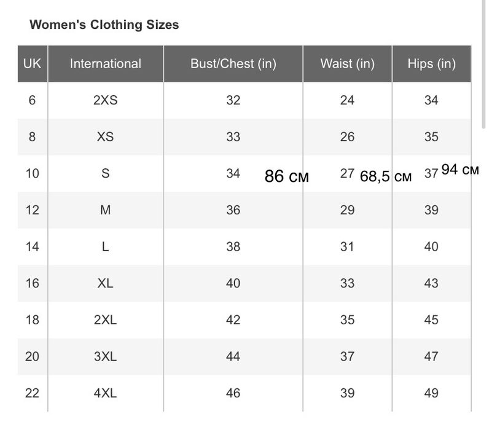Viewport: 489px width, 430px height.
Task: Click waist value 24 in first row
Action: pos(347,100)
